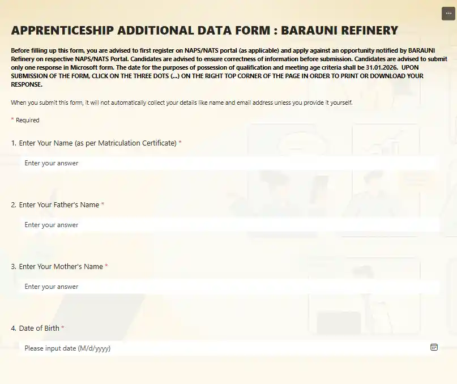
Task: Focus the Father's Name answer field
Action: tap(229, 225)
